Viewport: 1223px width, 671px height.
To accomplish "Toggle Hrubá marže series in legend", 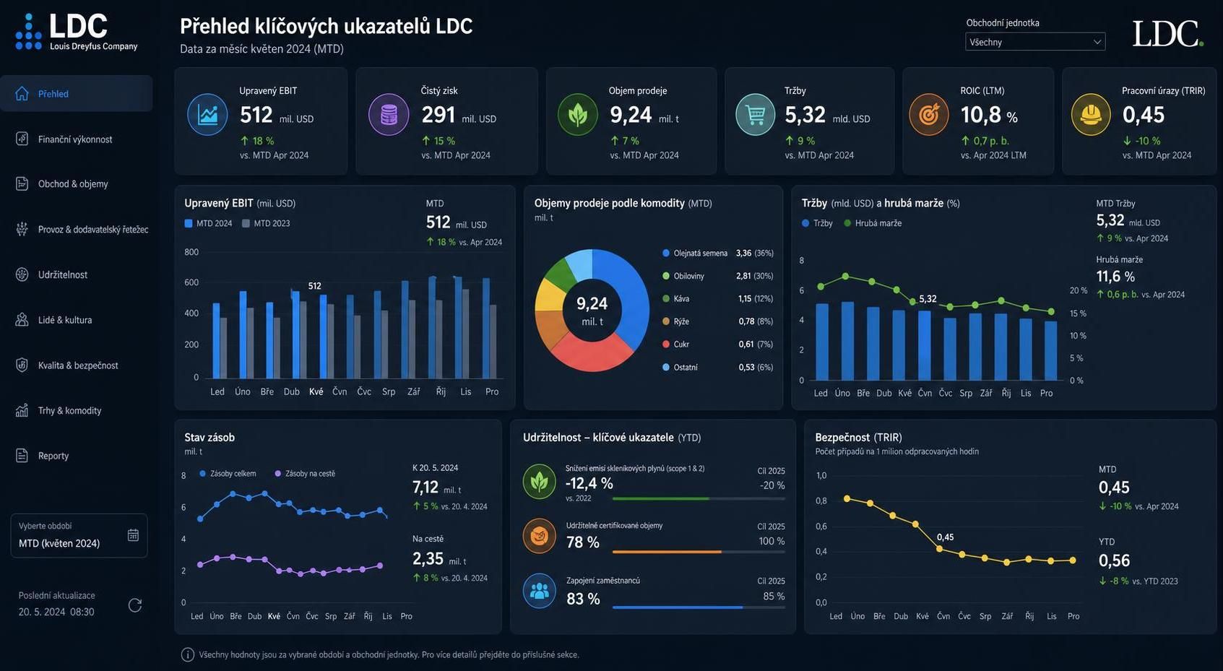I will [873, 223].
